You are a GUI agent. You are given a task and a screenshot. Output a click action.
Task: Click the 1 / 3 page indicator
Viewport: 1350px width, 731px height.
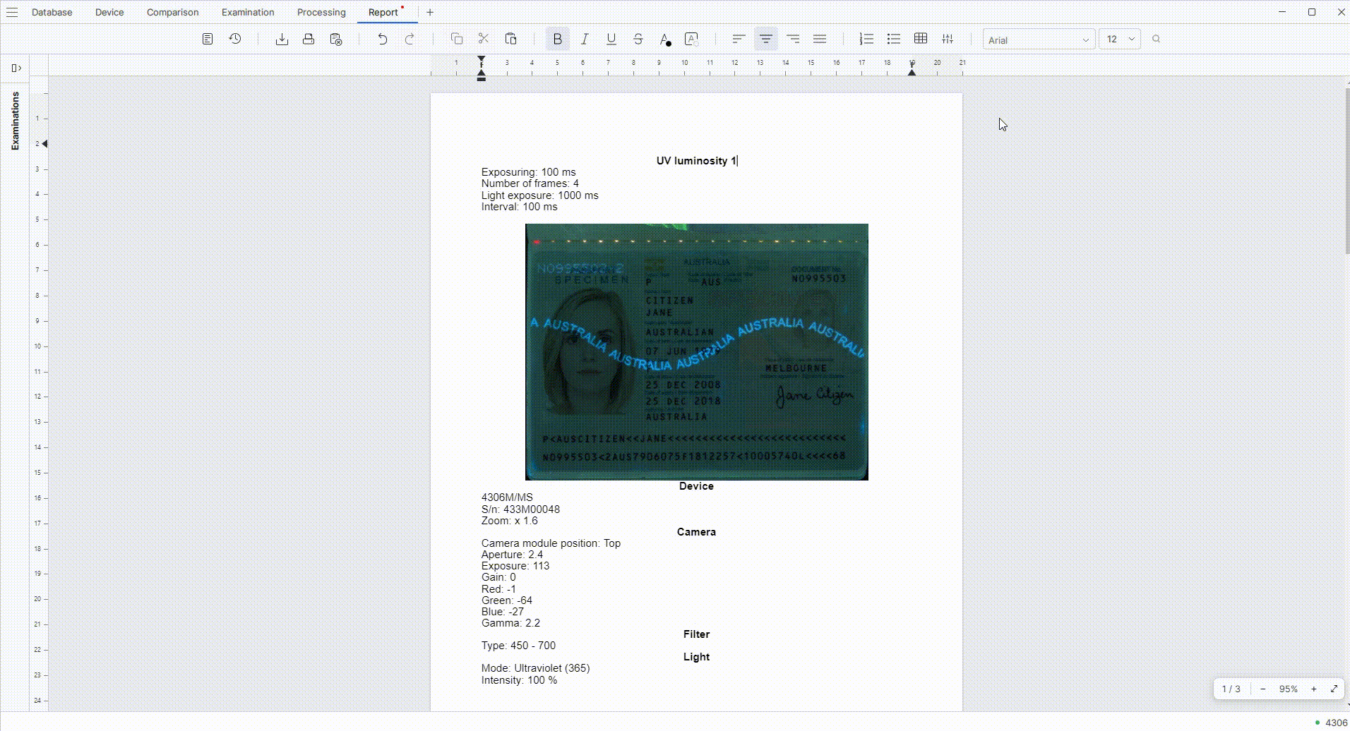1231,689
